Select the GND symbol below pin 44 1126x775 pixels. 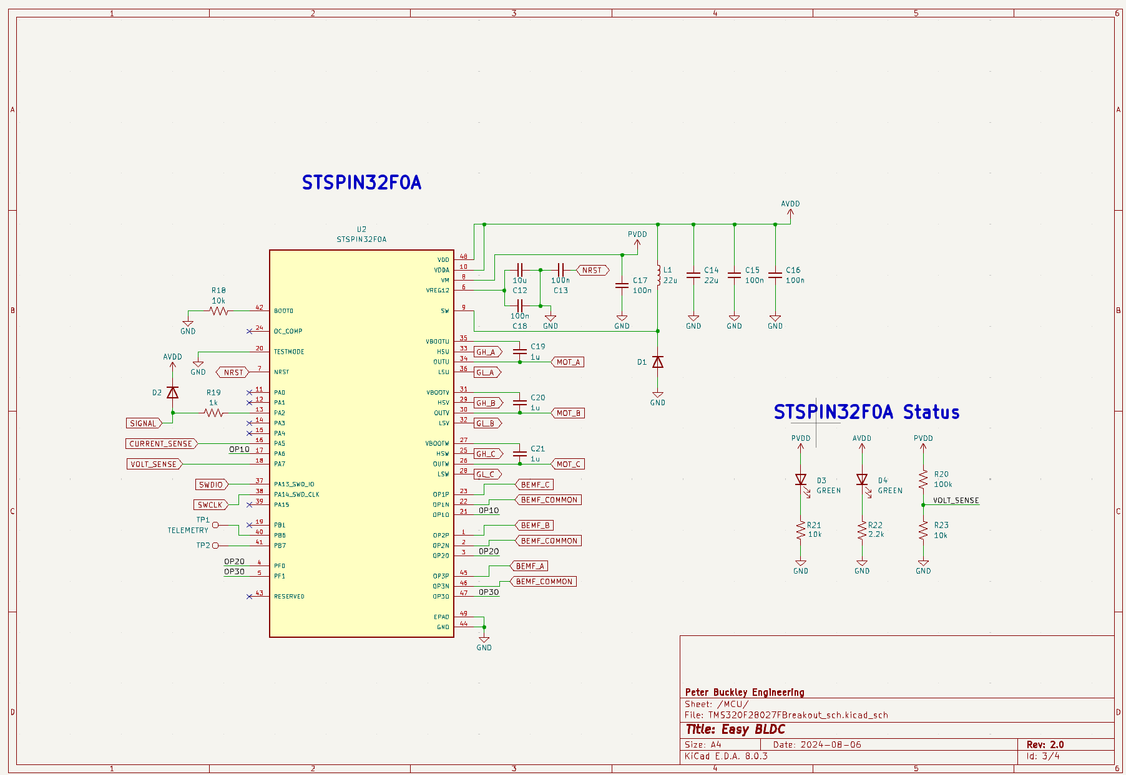(484, 643)
